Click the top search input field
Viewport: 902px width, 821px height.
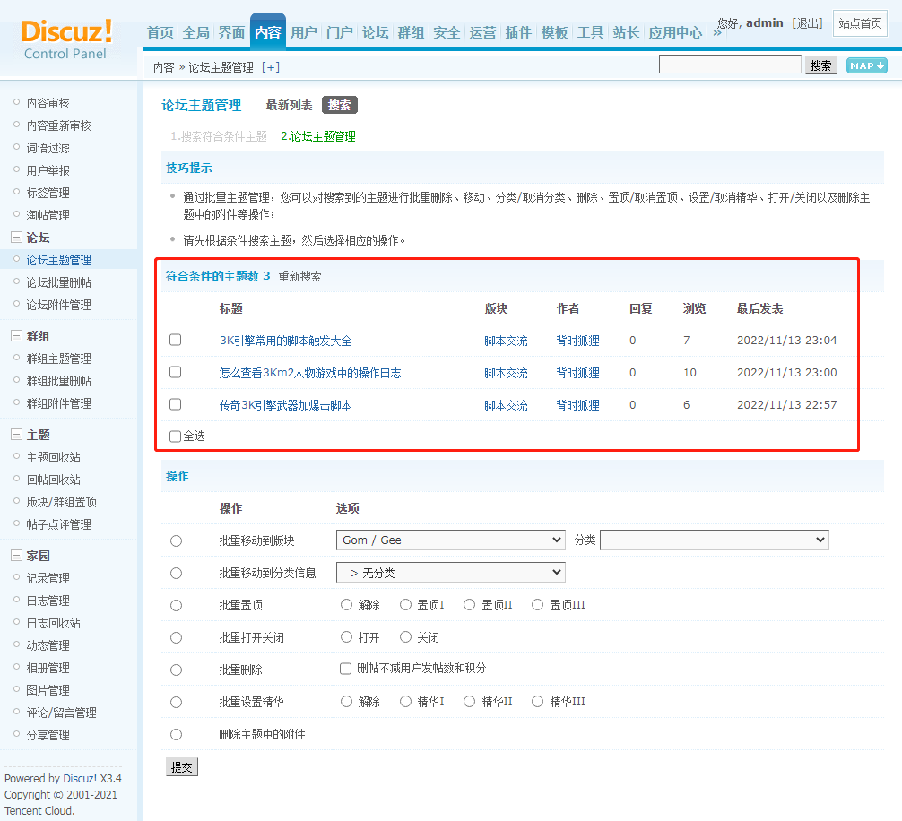tap(730, 65)
